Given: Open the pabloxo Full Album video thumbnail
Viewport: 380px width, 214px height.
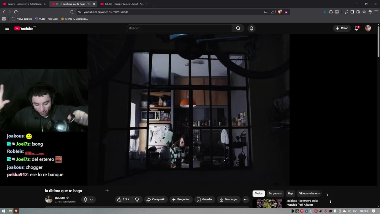Looking at the screenshot, I should 269,203.
